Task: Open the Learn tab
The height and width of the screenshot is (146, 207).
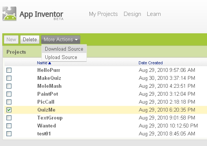Action: coord(154,14)
